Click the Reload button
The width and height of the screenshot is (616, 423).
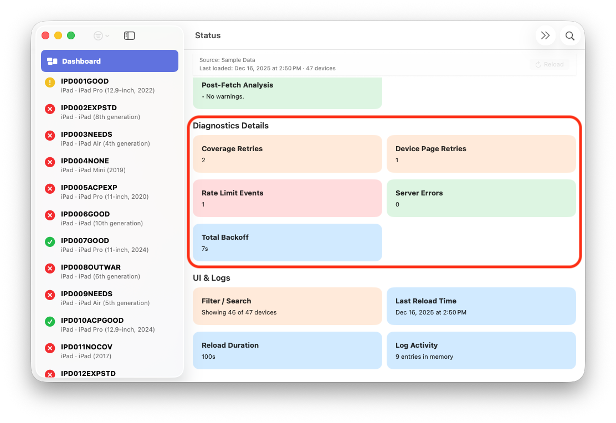pyautogui.click(x=549, y=64)
